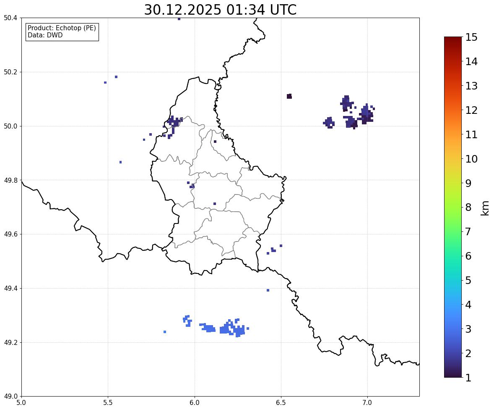This screenshot has width=494, height=410.
Task: Click the colorbar tick label '5'
Action: click(468, 280)
